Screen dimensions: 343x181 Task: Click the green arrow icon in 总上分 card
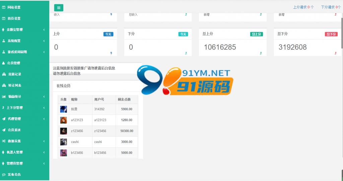(261, 53)
